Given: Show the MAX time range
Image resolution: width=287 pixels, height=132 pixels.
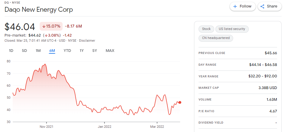Looking at the screenshot, I should 110,51.
